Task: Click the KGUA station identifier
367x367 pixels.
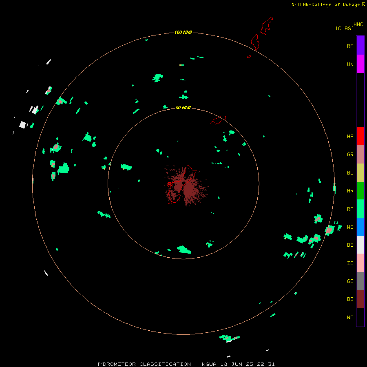Action: click(209, 364)
